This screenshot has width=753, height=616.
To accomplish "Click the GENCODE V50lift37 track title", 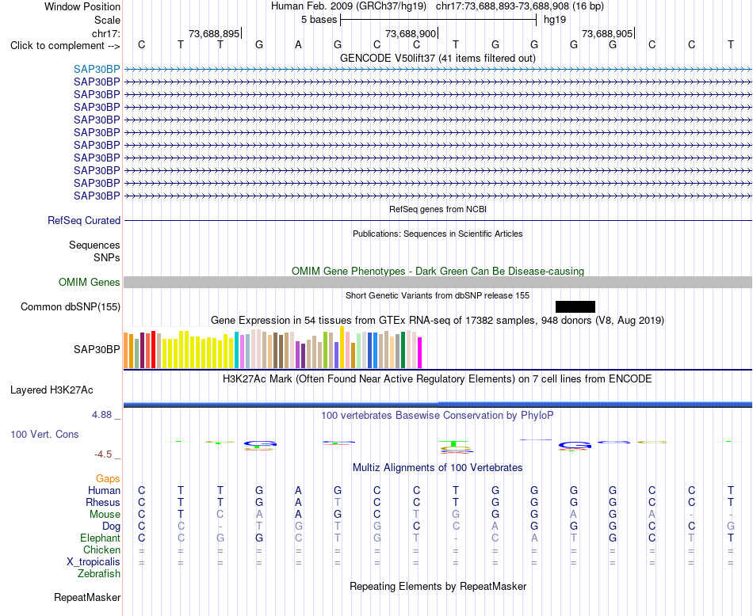I will click(438, 58).
